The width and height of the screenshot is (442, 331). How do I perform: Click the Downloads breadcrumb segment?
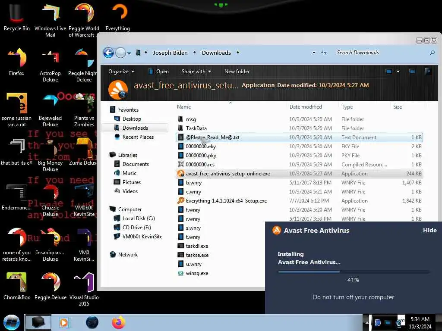pyautogui.click(x=216, y=53)
